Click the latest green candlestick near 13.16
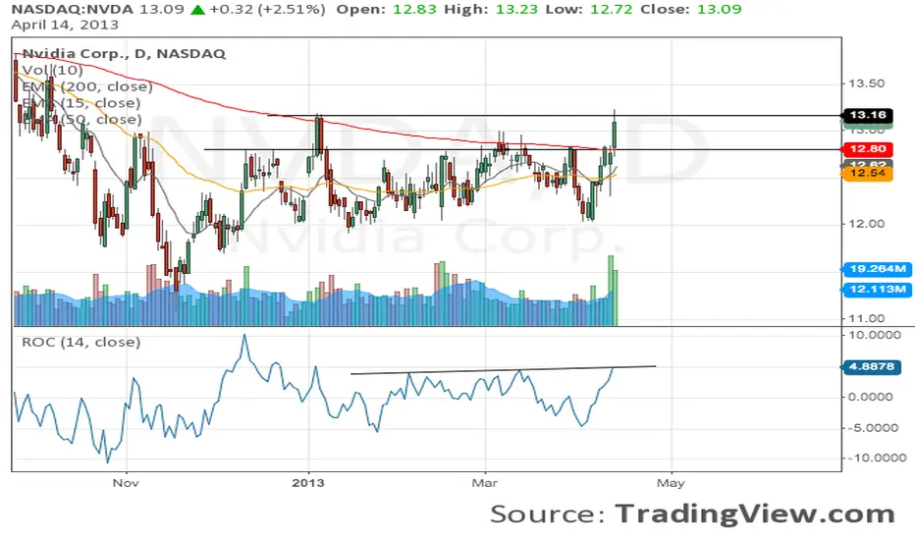Viewport: 915px width, 540px height. (615, 134)
